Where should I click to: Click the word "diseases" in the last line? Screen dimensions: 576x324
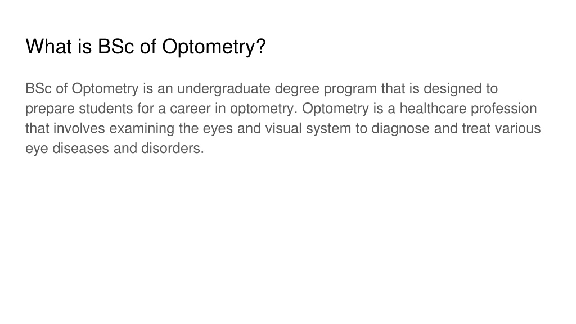pos(80,148)
